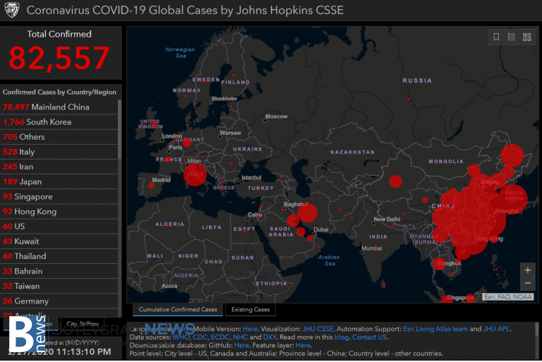Open the Contact US link
The image size is (542, 362).
369,337
